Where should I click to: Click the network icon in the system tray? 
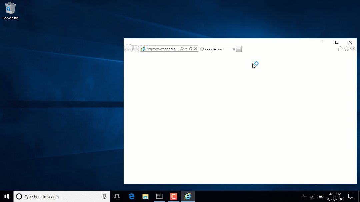click(312, 196)
